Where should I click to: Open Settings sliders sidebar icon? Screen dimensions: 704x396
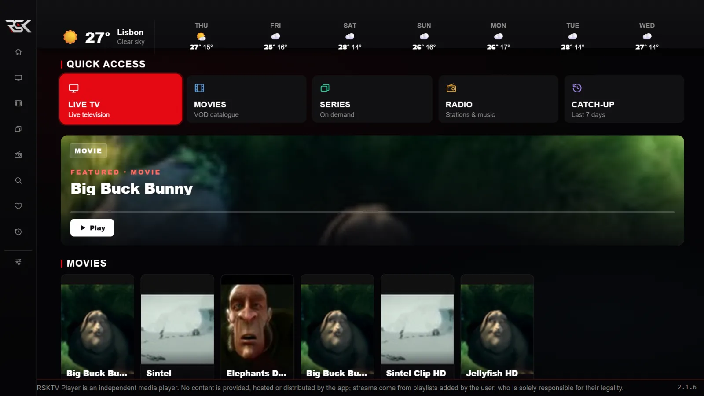click(18, 262)
